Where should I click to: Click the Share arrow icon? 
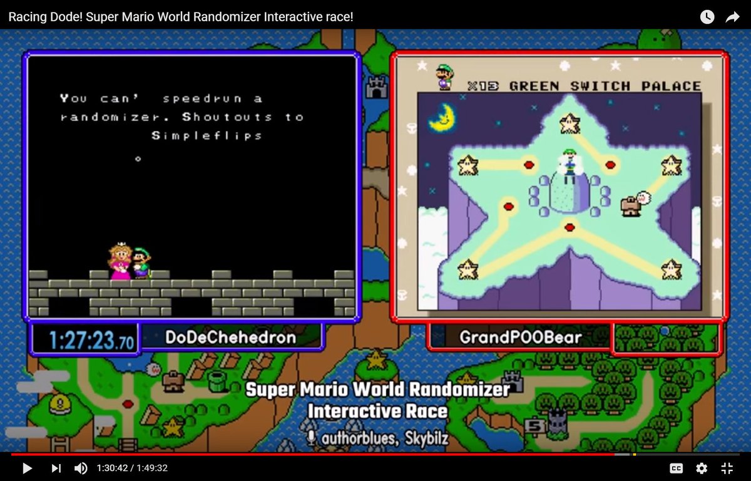click(733, 17)
